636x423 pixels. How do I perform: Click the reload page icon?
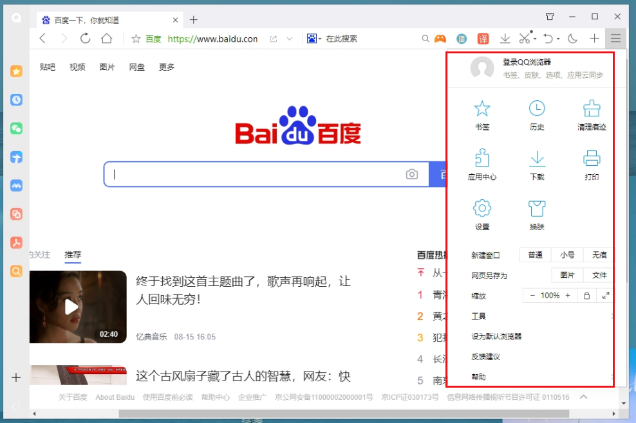85,39
